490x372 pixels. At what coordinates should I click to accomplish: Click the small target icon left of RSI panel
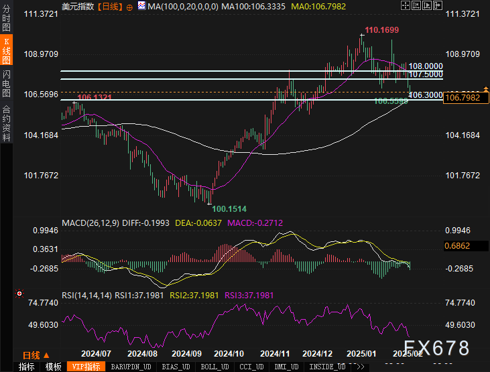click(19, 294)
